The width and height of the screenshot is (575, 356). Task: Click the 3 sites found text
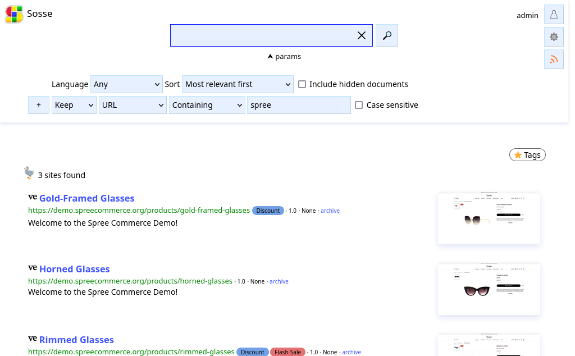pyautogui.click(x=62, y=175)
